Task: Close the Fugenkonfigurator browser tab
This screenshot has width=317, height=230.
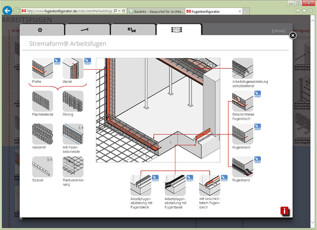Action: tap(239, 11)
